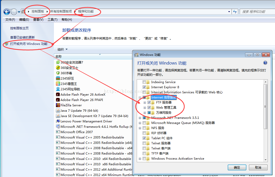Click the Adobe Flash Player 26 ActiveX icon
Screen dimensions: 275x177
point(58,95)
